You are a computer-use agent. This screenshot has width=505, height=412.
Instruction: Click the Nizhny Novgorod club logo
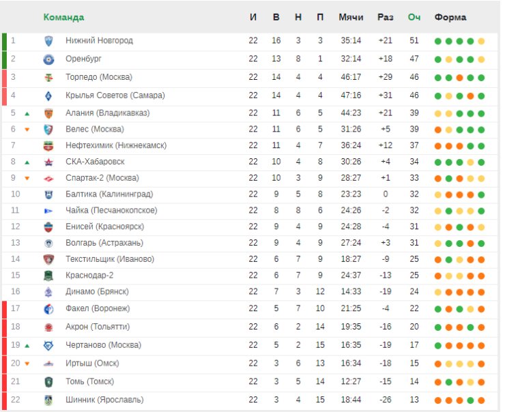tap(48, 41)
